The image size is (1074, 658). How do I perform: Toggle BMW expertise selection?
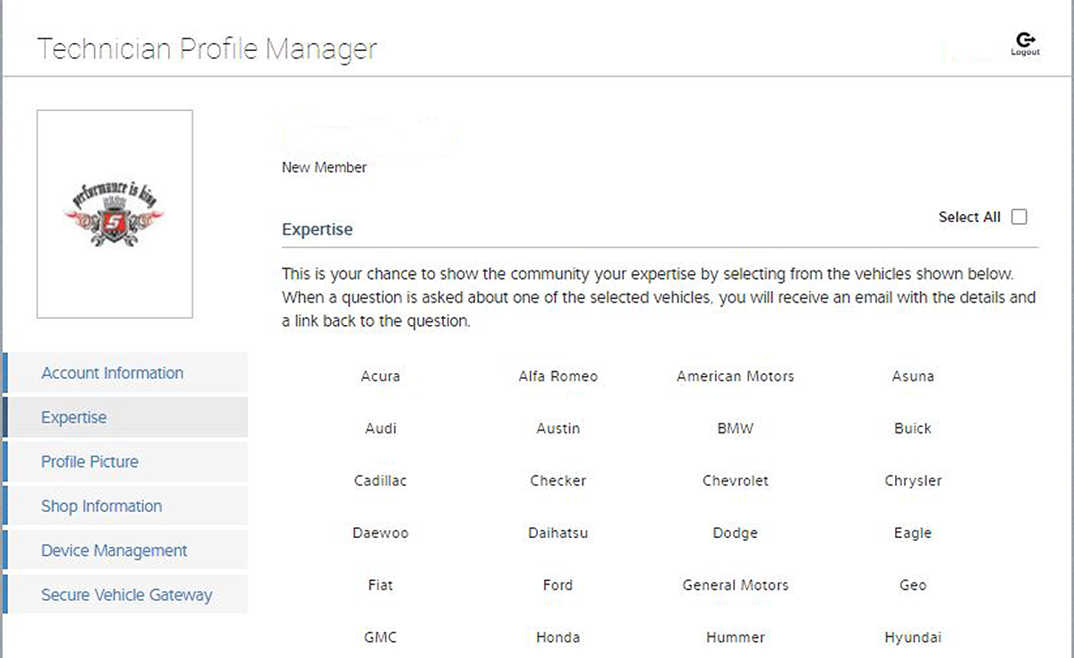(735, 429)
